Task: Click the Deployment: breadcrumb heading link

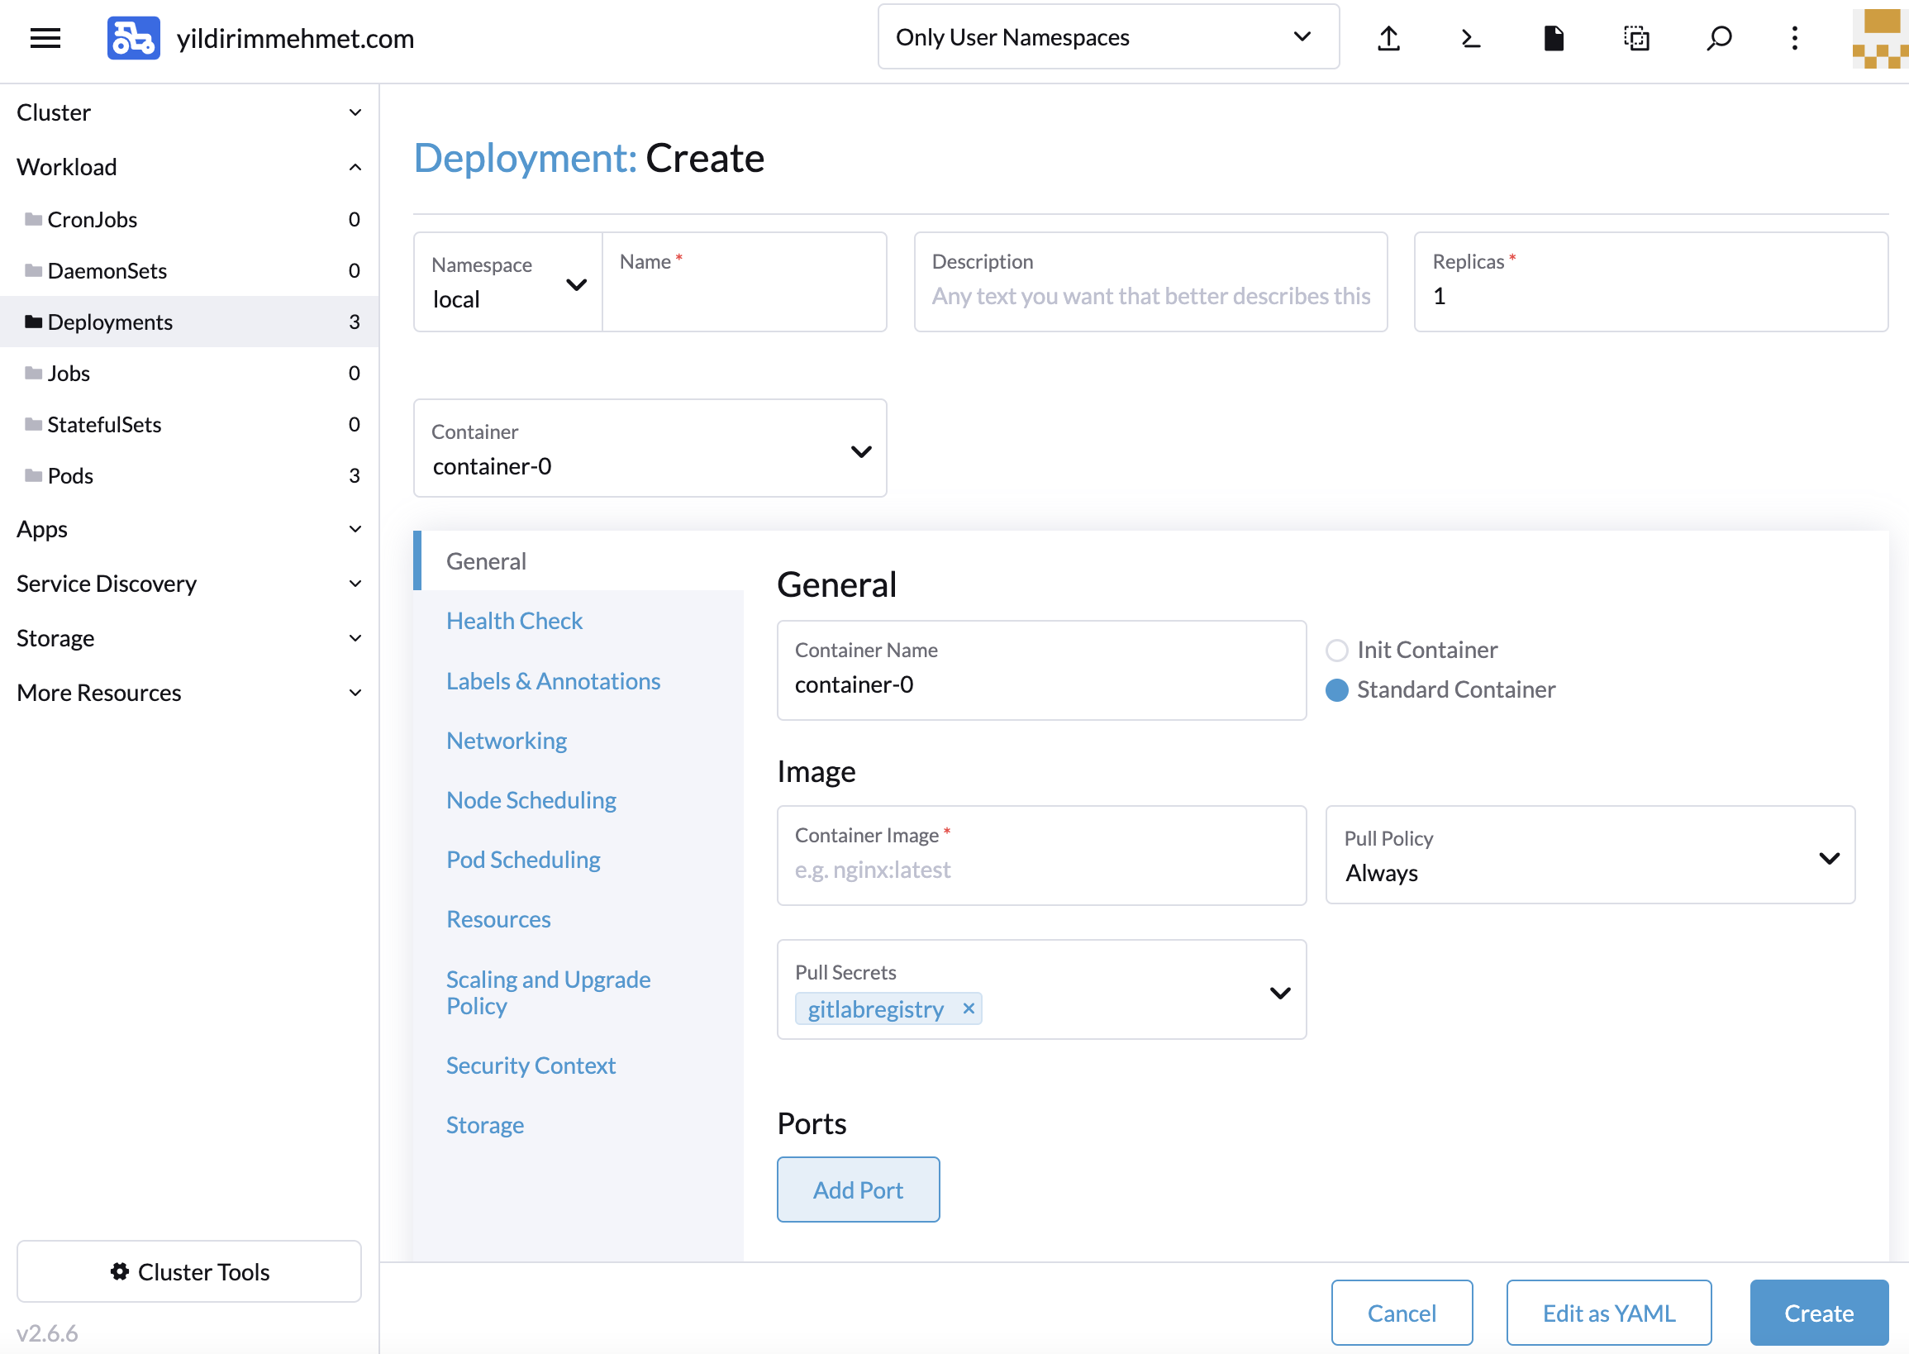Action: point(526,158)
